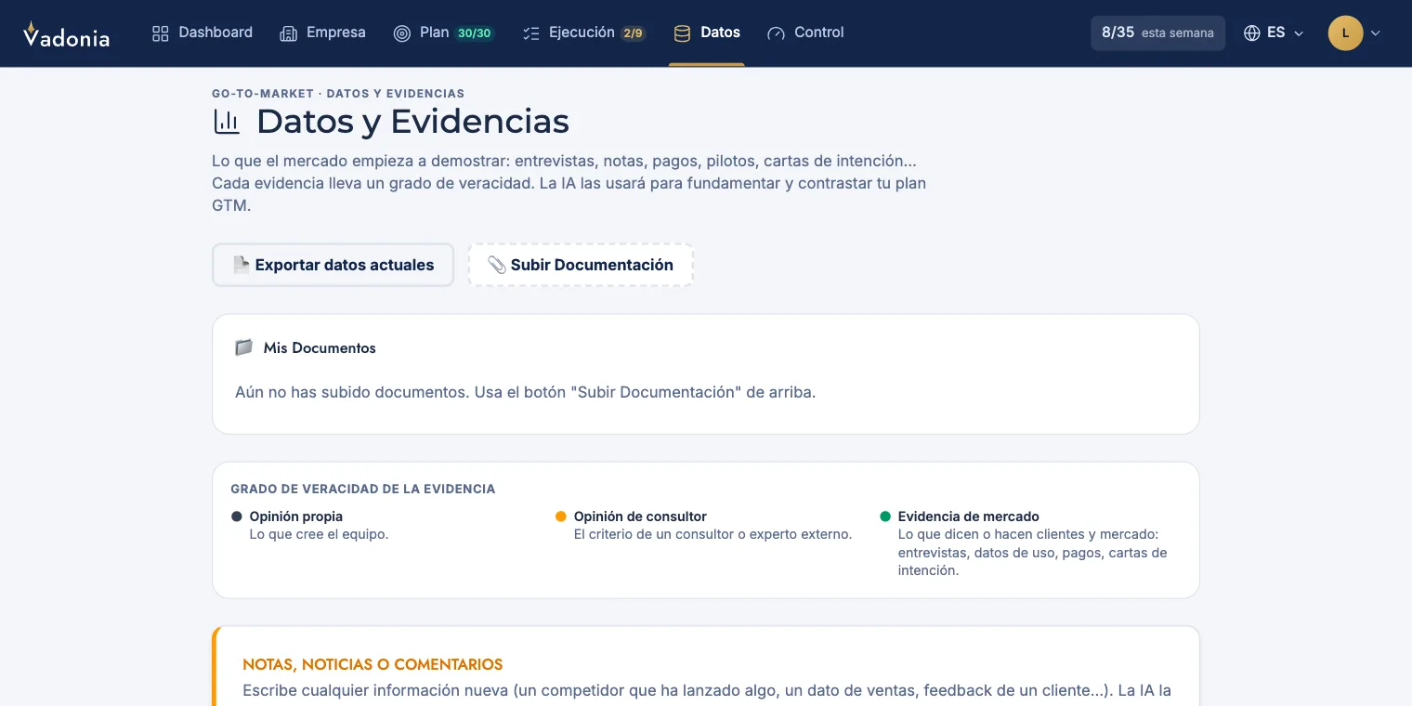Open the ES language dropdown
This screenshot has height=706, width=1412.
[1275, 33]
